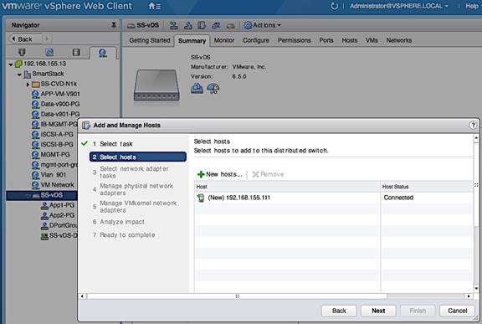The width and height of the screenshot is (482, 324).
Task: Click the add hosts toolbar icon
Action: point(174,25)
